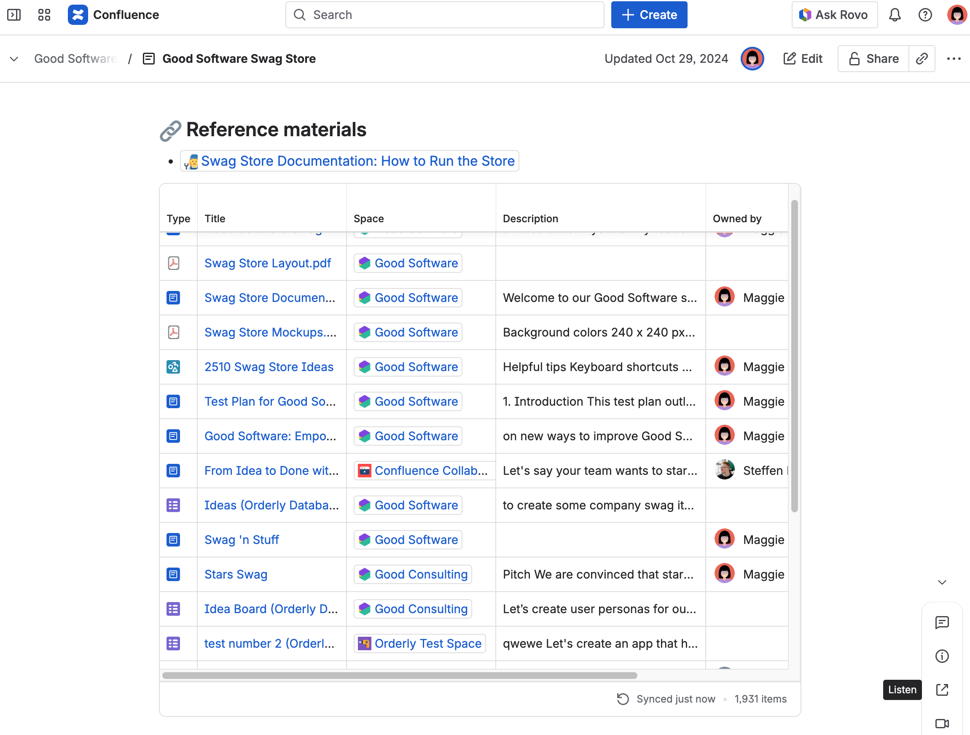The height and width of the screenshot is (735, 970).
Task: Collapse the right rail chevron above the comments icon
Action: (x=941, y=582)
